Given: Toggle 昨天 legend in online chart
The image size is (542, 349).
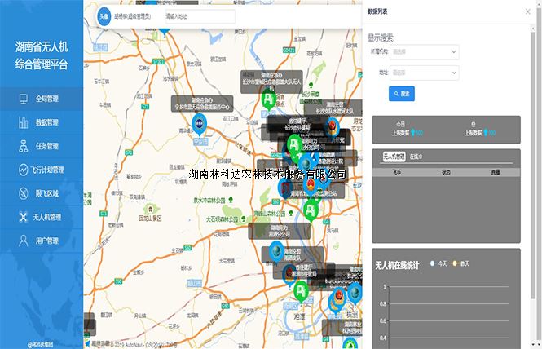Looking at the screenshot, I should [461, 263].
